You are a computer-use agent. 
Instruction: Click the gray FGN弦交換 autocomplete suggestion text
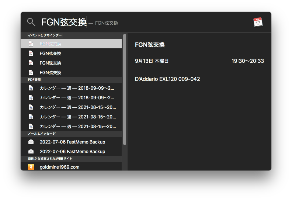click(107, 23)
